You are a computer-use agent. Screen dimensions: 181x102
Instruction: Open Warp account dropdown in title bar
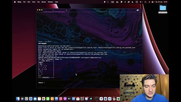[x=138, y=10]
